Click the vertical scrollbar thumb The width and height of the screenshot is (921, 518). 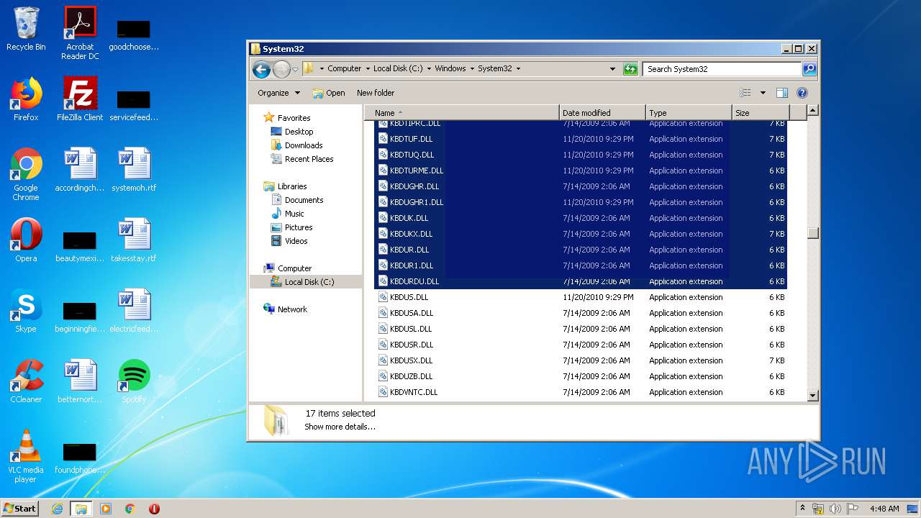coord(813,233)
